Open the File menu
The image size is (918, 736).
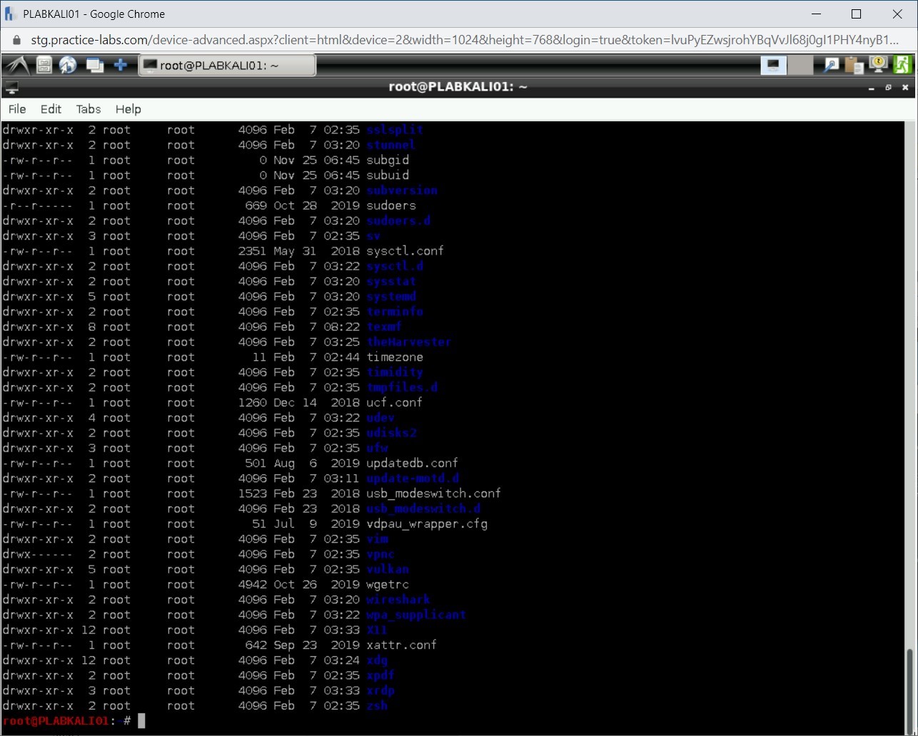[17, 109]
